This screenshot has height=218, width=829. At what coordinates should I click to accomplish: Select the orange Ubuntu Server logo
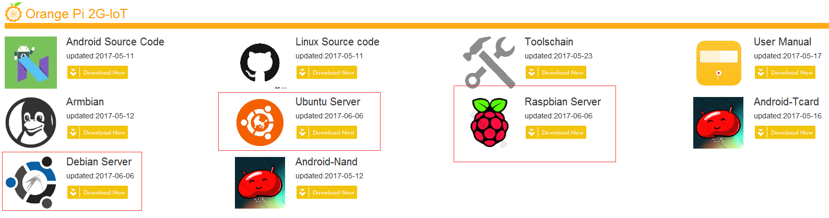(x=260, y=123)
